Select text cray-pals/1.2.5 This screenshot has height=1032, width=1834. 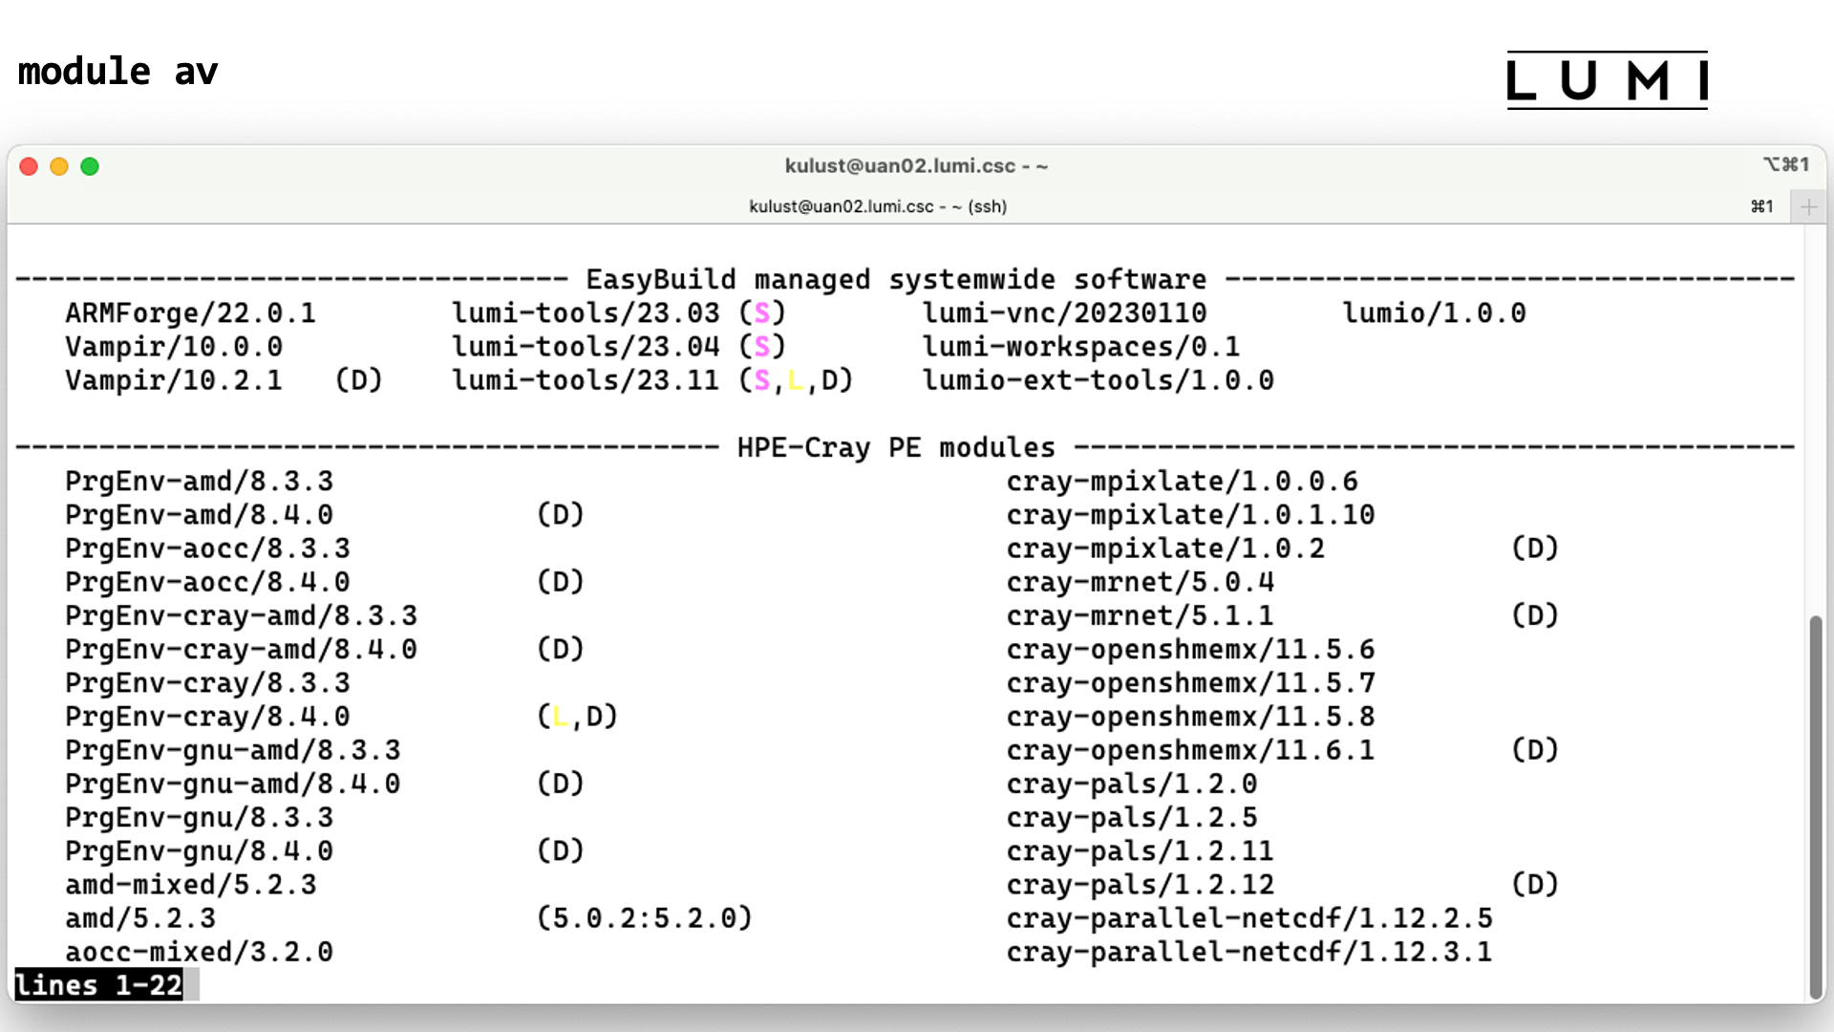pyautogui.click(x=1131, y=818)
